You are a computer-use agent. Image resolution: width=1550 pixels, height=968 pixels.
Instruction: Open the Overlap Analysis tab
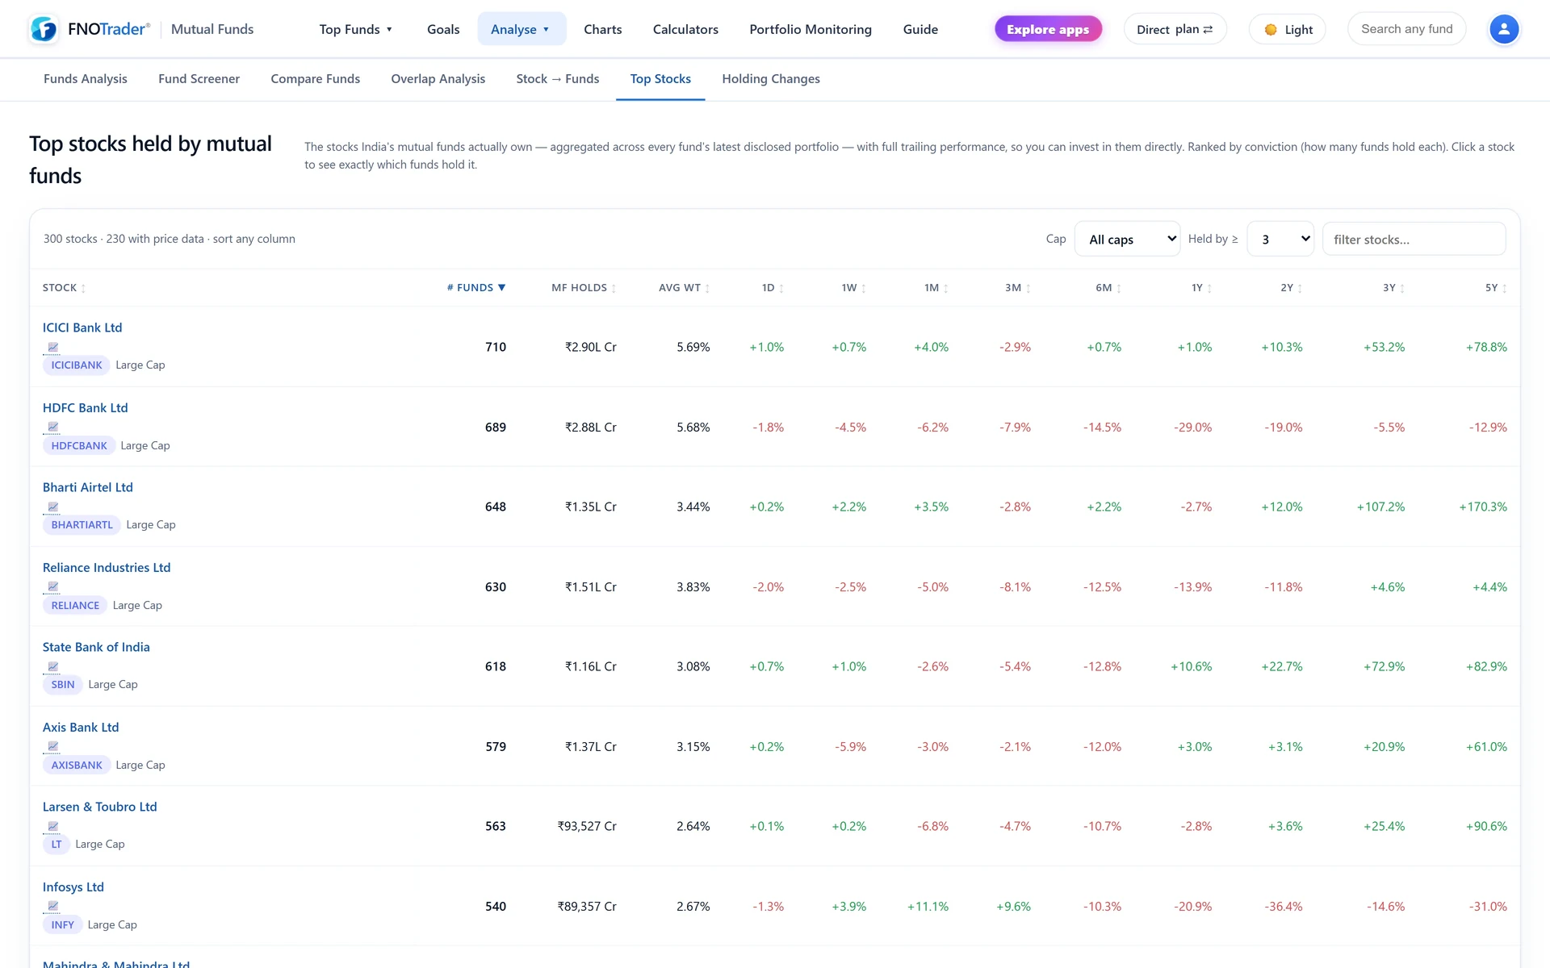pos(438,79)
